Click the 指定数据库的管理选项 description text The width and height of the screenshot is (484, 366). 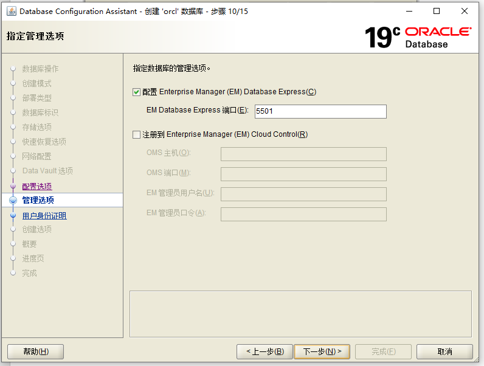tap(171, 68)
